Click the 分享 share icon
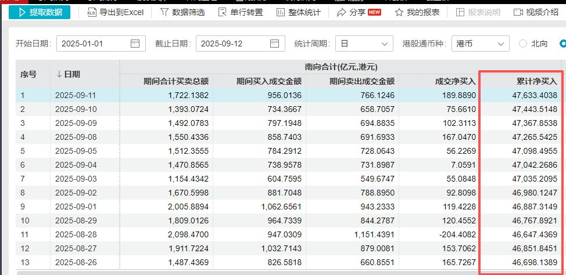The height and width of the screenshot is (275, 566). click(x=342, y=12)
